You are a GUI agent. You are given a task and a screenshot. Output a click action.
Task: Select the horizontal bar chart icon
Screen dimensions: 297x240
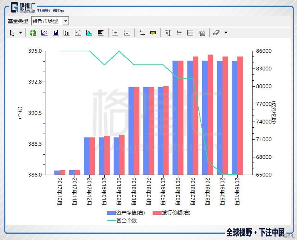101,33
